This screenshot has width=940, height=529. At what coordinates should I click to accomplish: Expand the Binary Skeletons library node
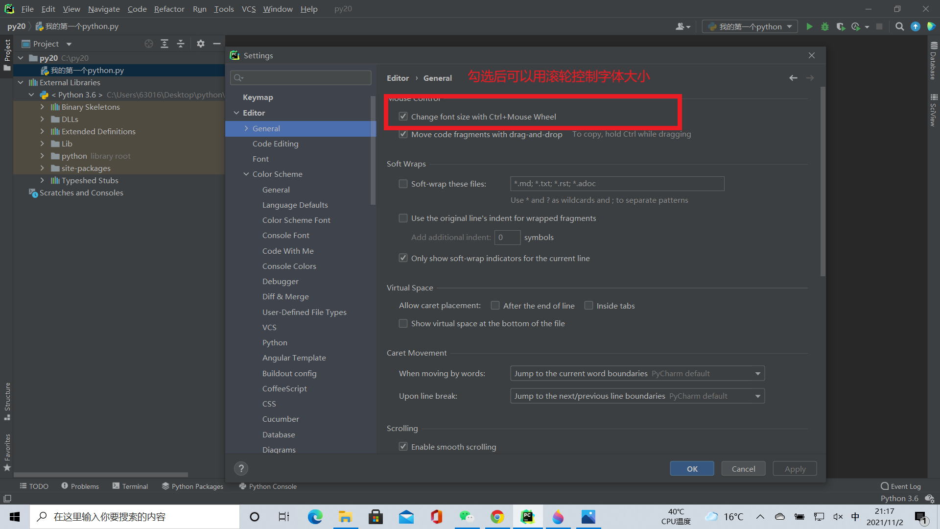42,107
